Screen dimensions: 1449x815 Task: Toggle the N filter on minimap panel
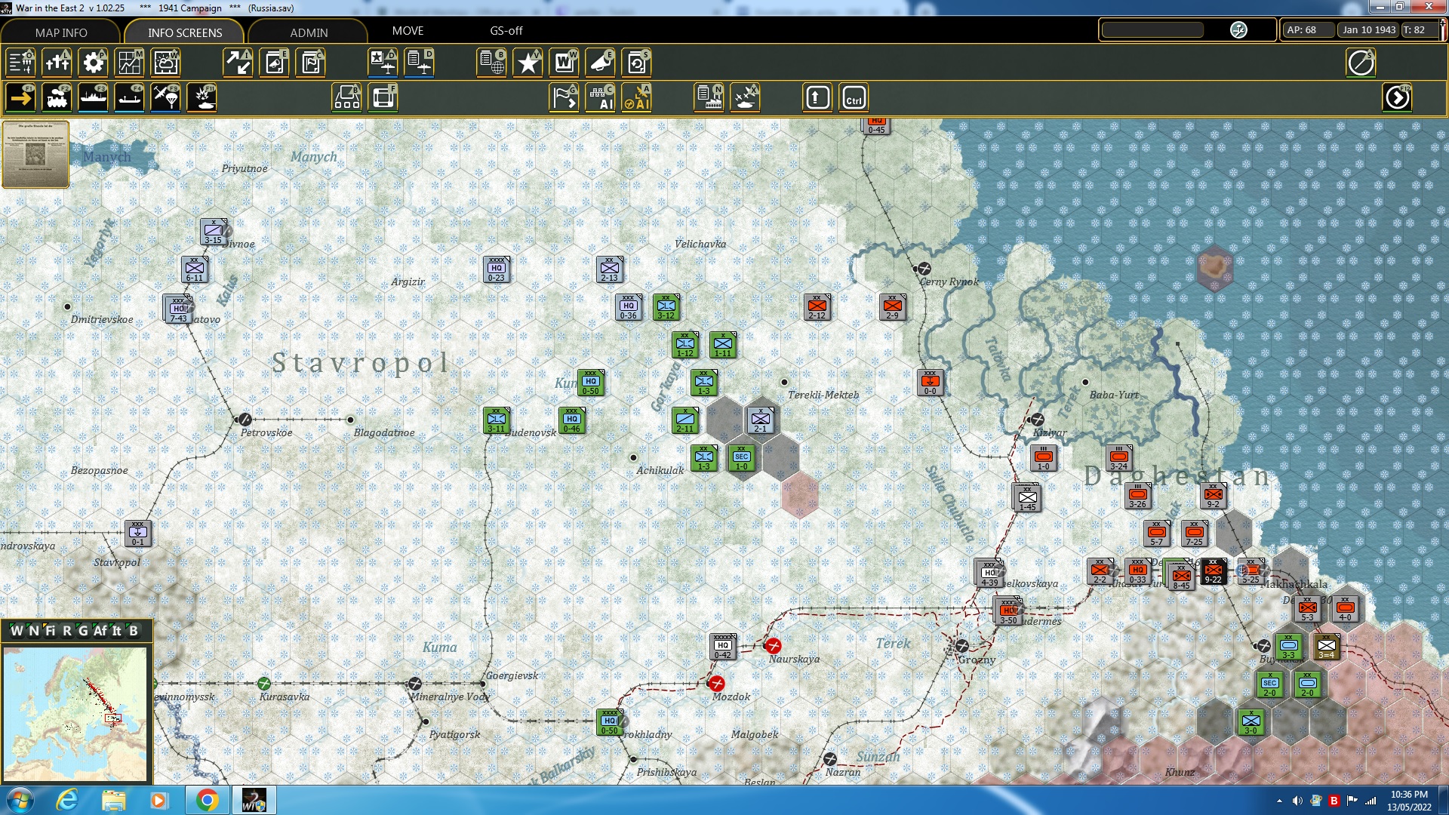(x=34, y=631)
